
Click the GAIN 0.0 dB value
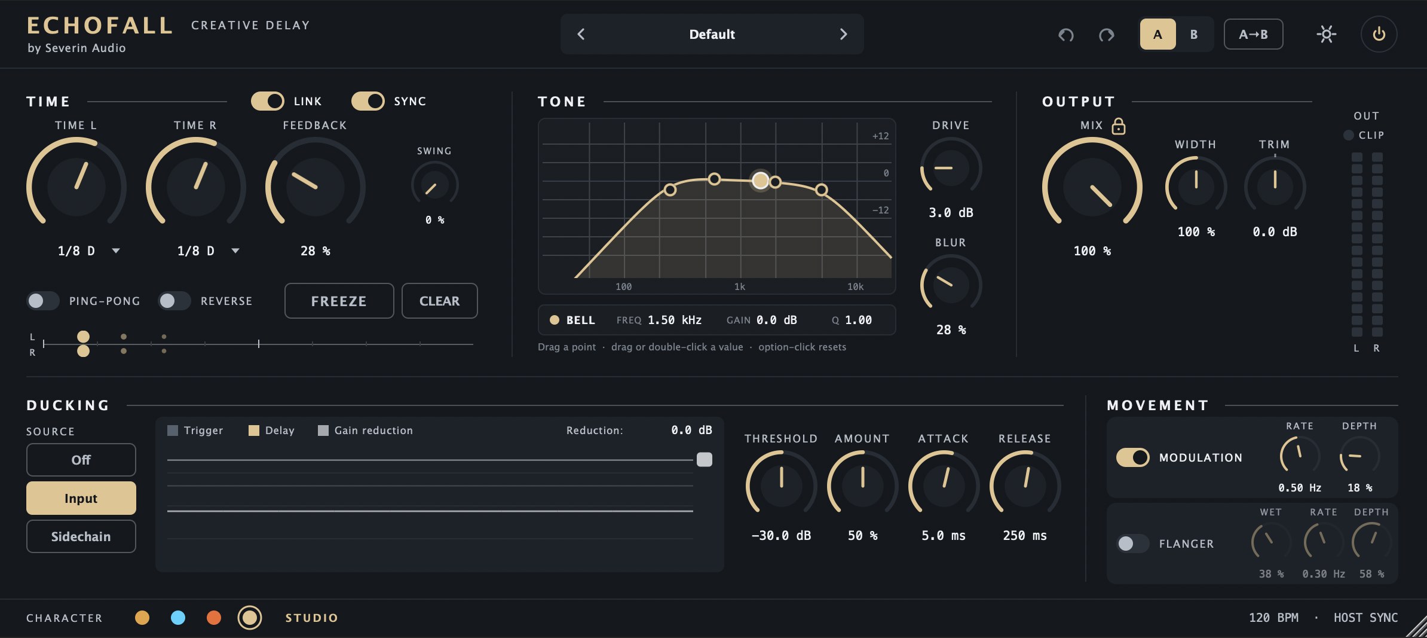(x=777, y=320)
